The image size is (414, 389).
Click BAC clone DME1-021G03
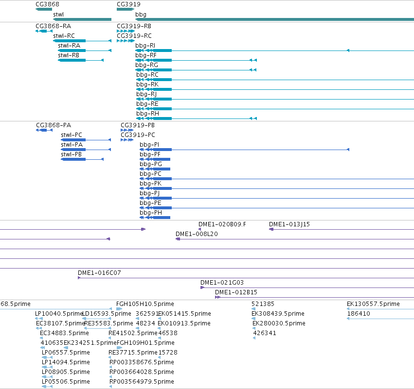[222, 283]
